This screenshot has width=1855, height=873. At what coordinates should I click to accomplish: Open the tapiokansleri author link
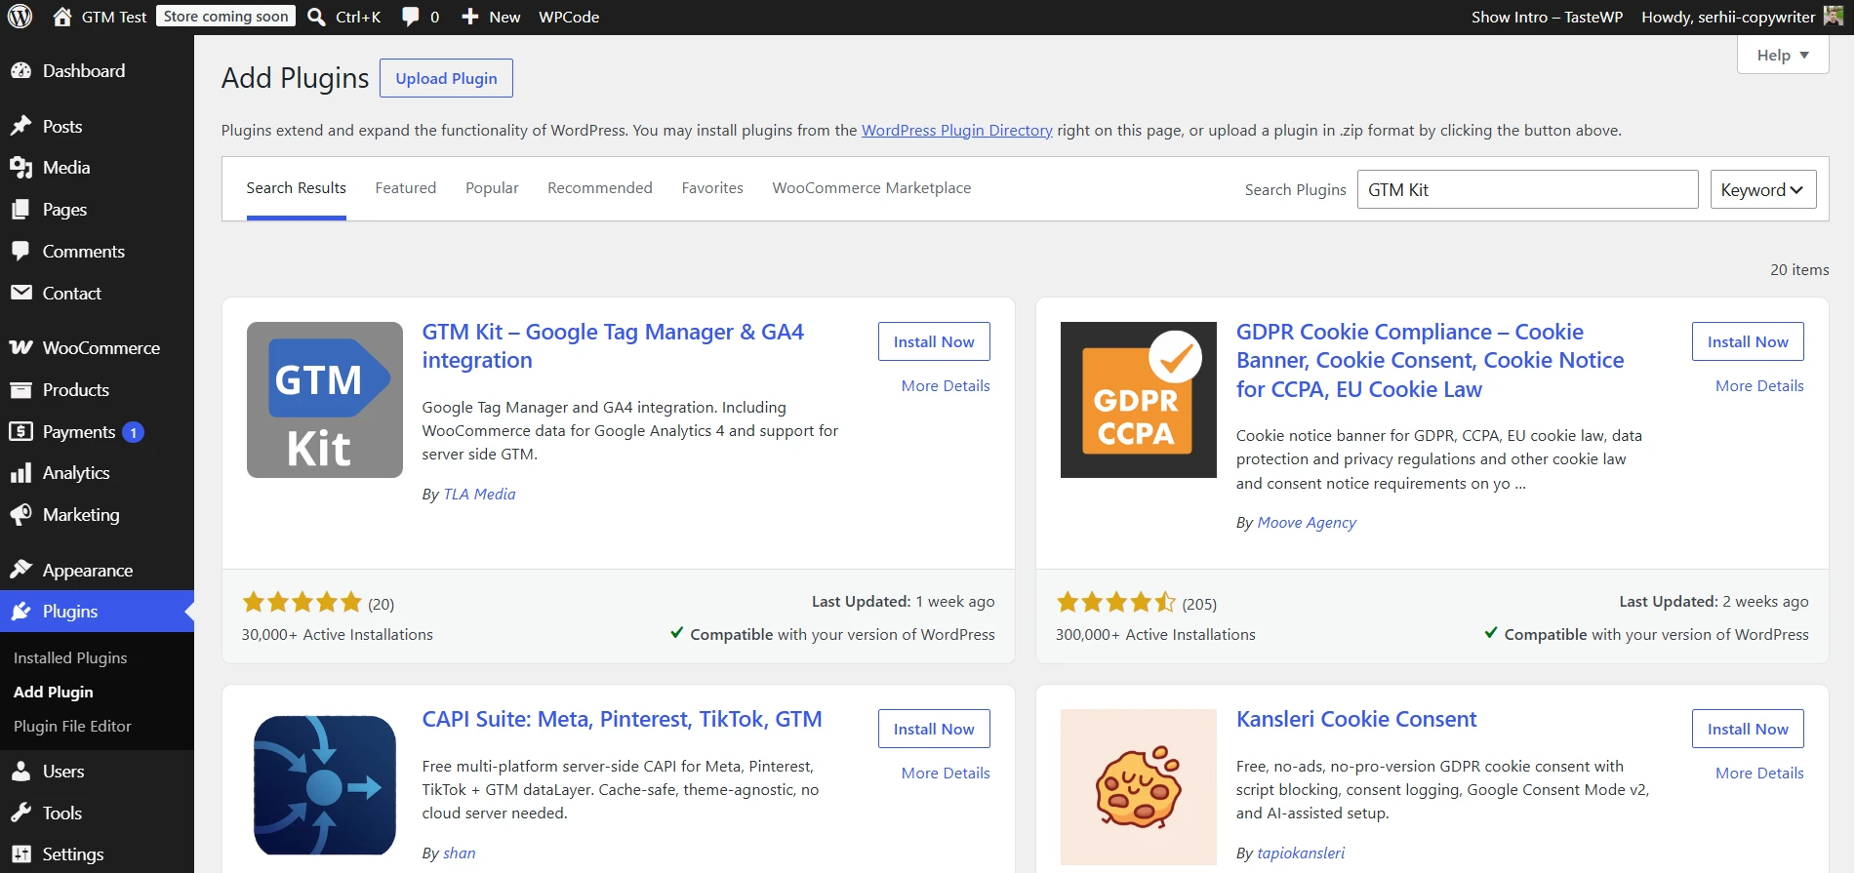(1301, 853)
